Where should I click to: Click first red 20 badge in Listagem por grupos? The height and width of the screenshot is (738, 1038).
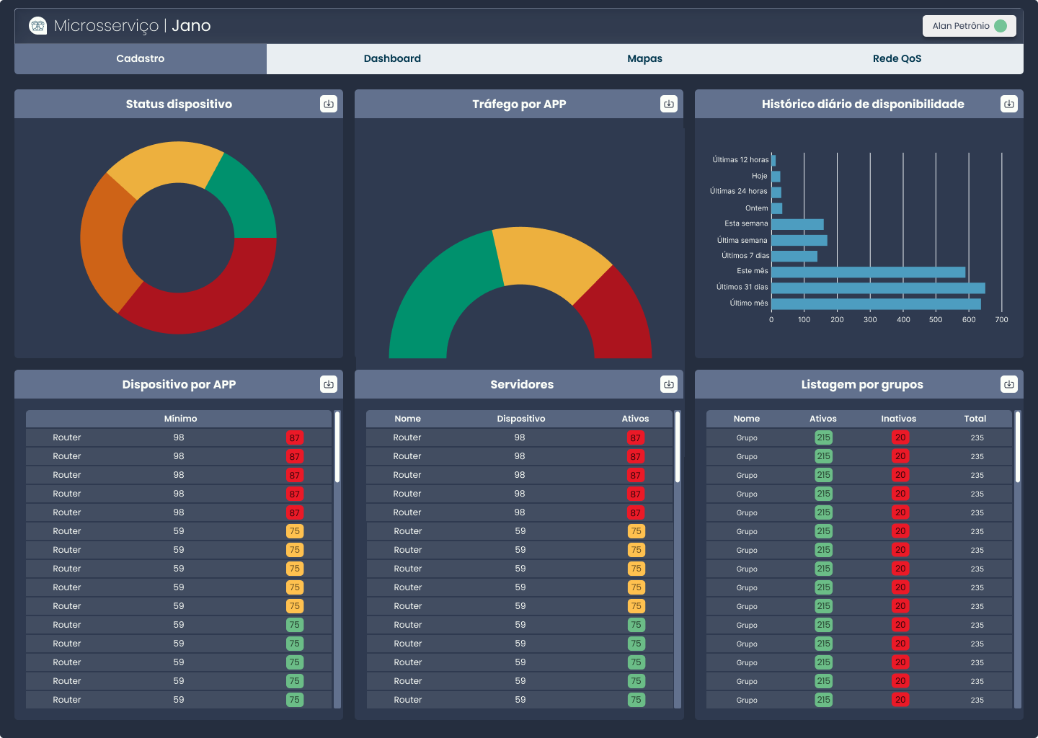click(x=900, y=437)
